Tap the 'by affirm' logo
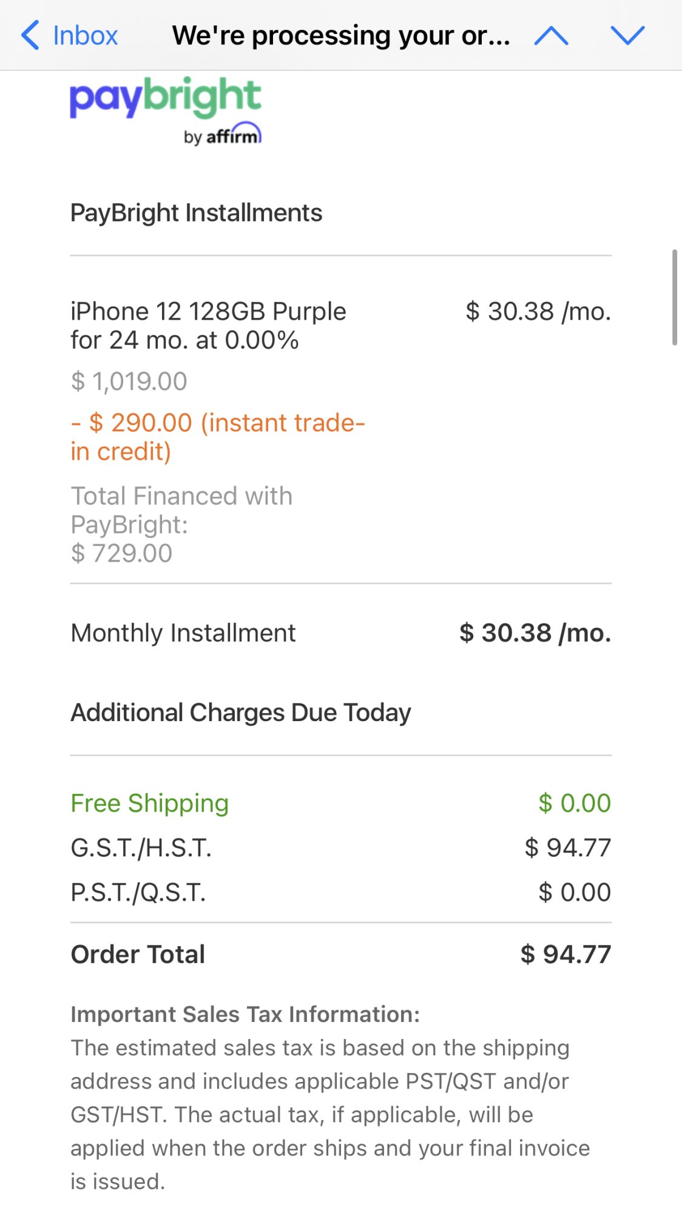The width and height of the screenshot is (682, 1213). [x=223, y=135]
